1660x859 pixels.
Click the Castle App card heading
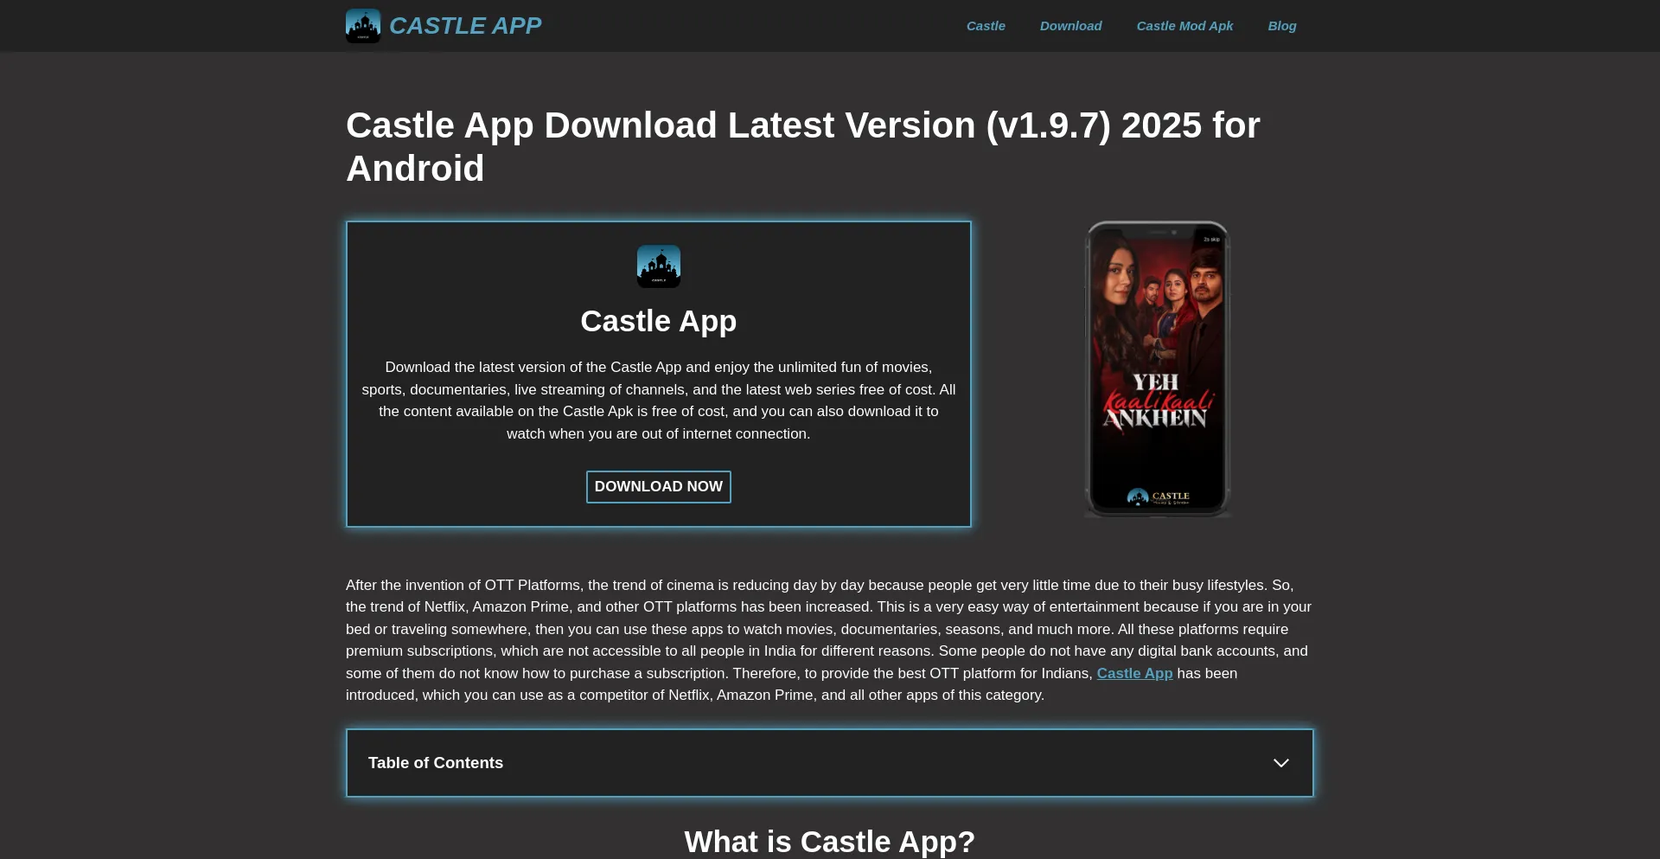(659, 321)
